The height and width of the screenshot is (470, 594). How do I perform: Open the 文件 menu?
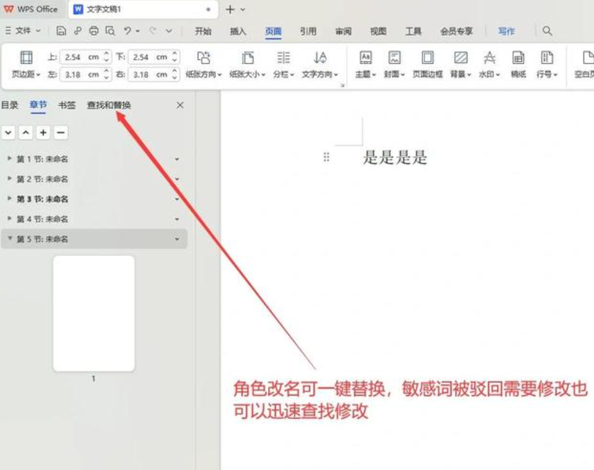pos(23,32)
